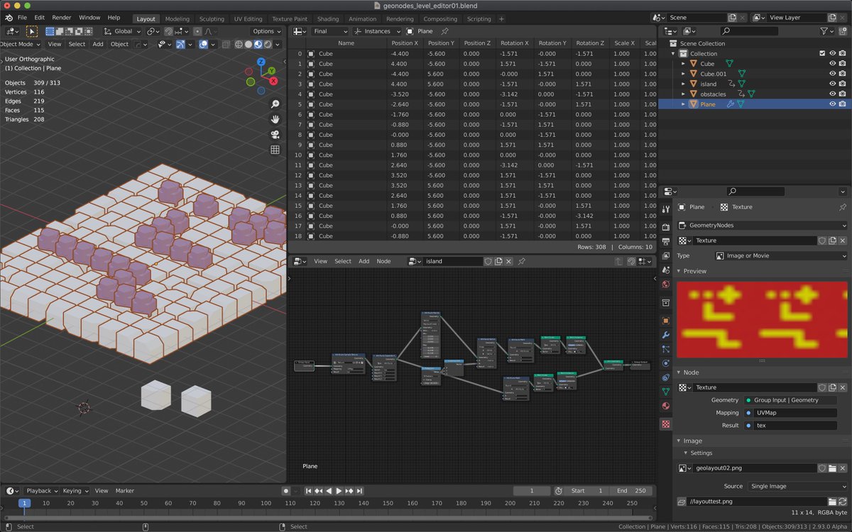This screenshot has width=852, height=532.
Task: Open the Tool properties tab
Action: (x=665, y=209)
